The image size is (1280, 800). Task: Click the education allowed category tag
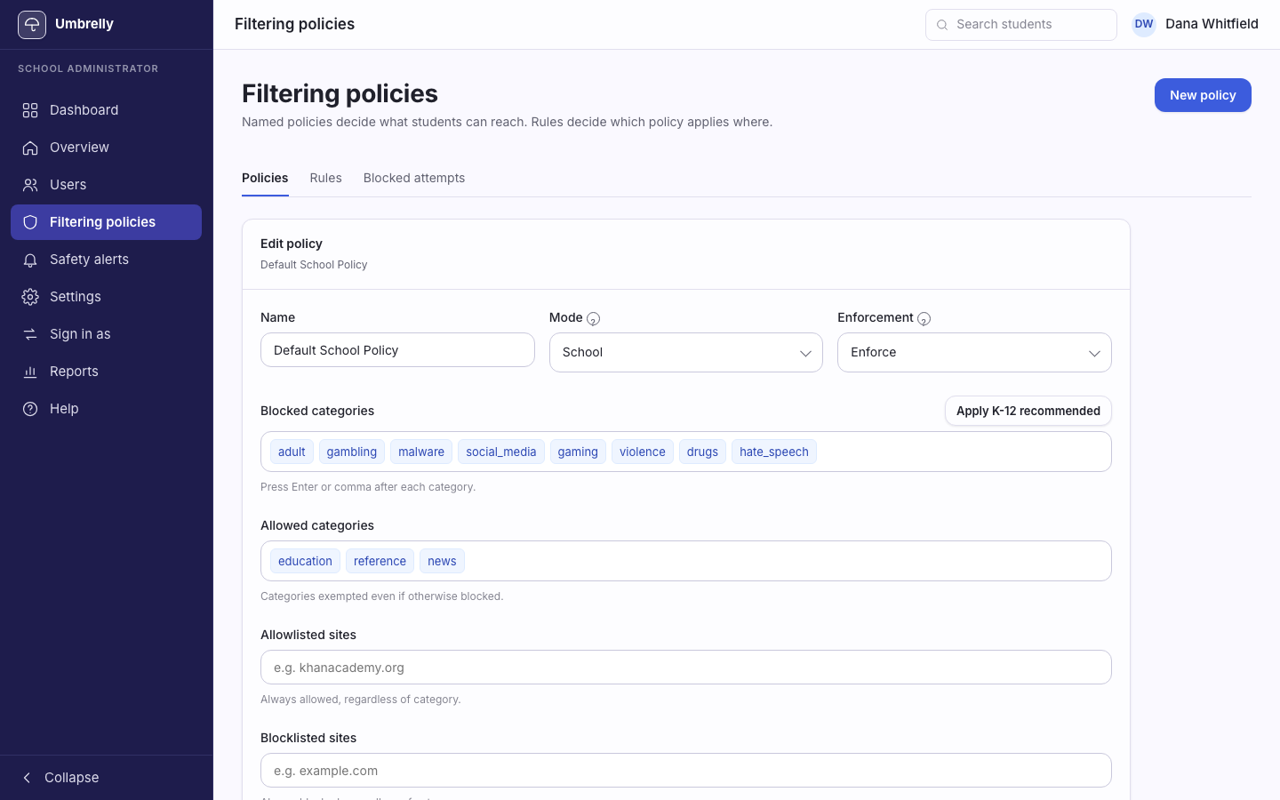tap(305, 561)
